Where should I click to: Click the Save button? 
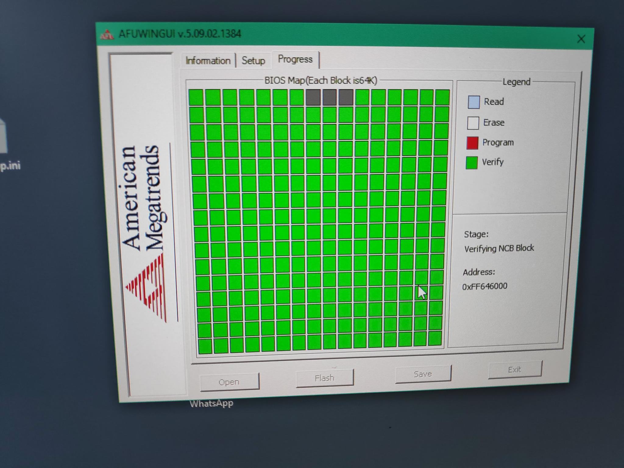tap(423, 374)
